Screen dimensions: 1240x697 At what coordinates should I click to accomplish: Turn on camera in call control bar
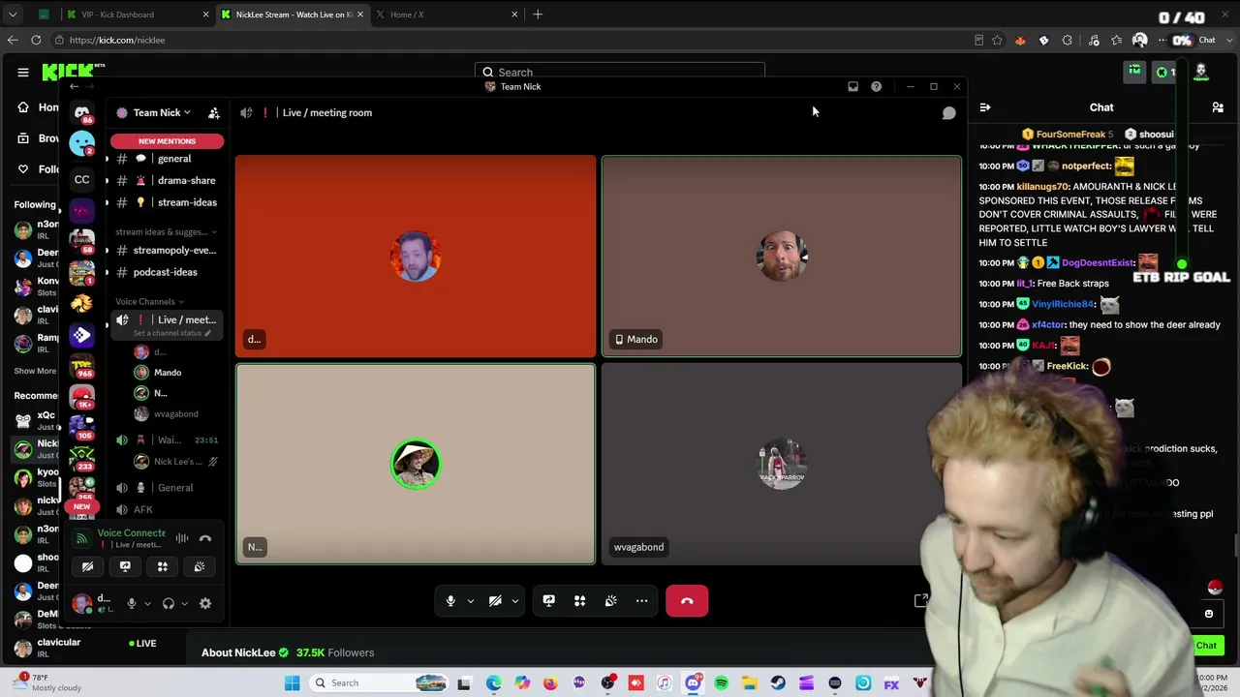495,601
